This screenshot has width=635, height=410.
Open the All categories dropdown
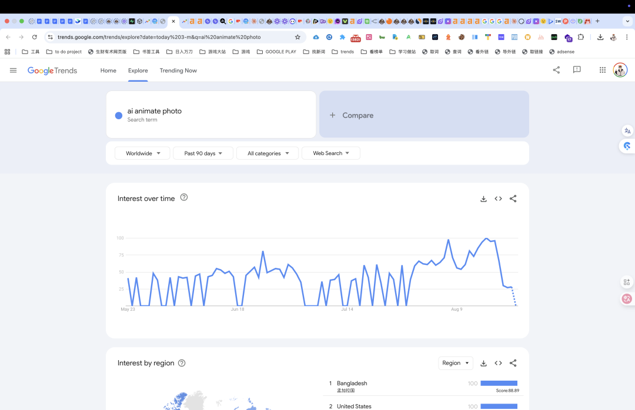pyautogui.click(x=268, y=153)
